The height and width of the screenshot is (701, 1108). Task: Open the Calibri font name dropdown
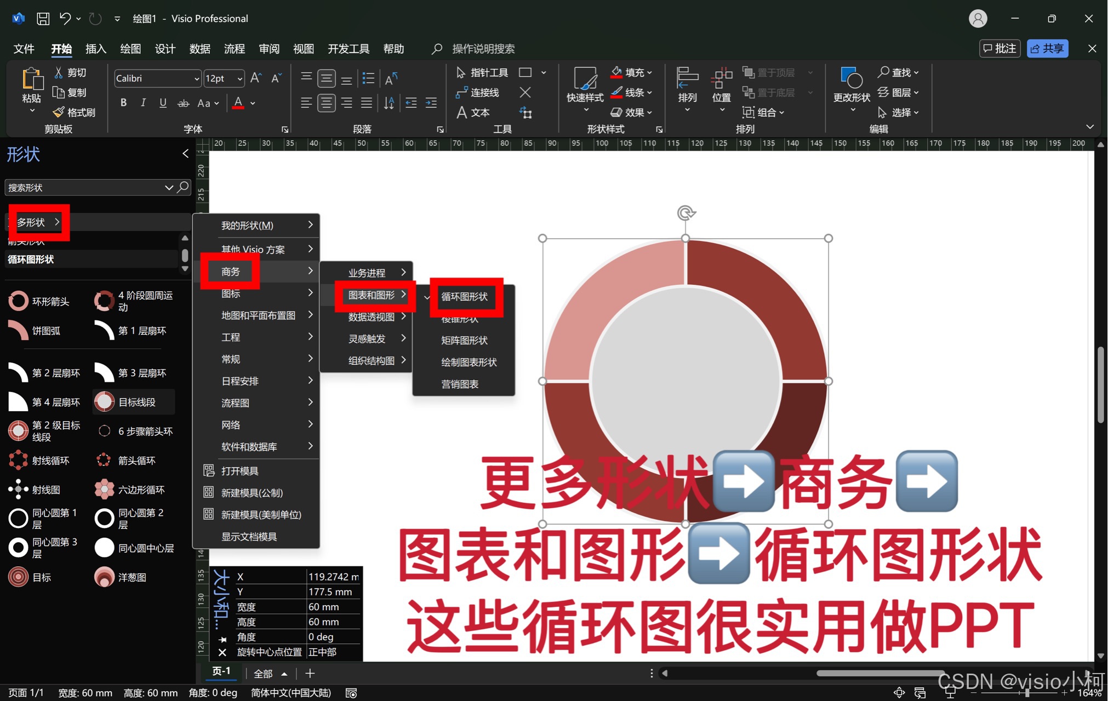(197, 79)
